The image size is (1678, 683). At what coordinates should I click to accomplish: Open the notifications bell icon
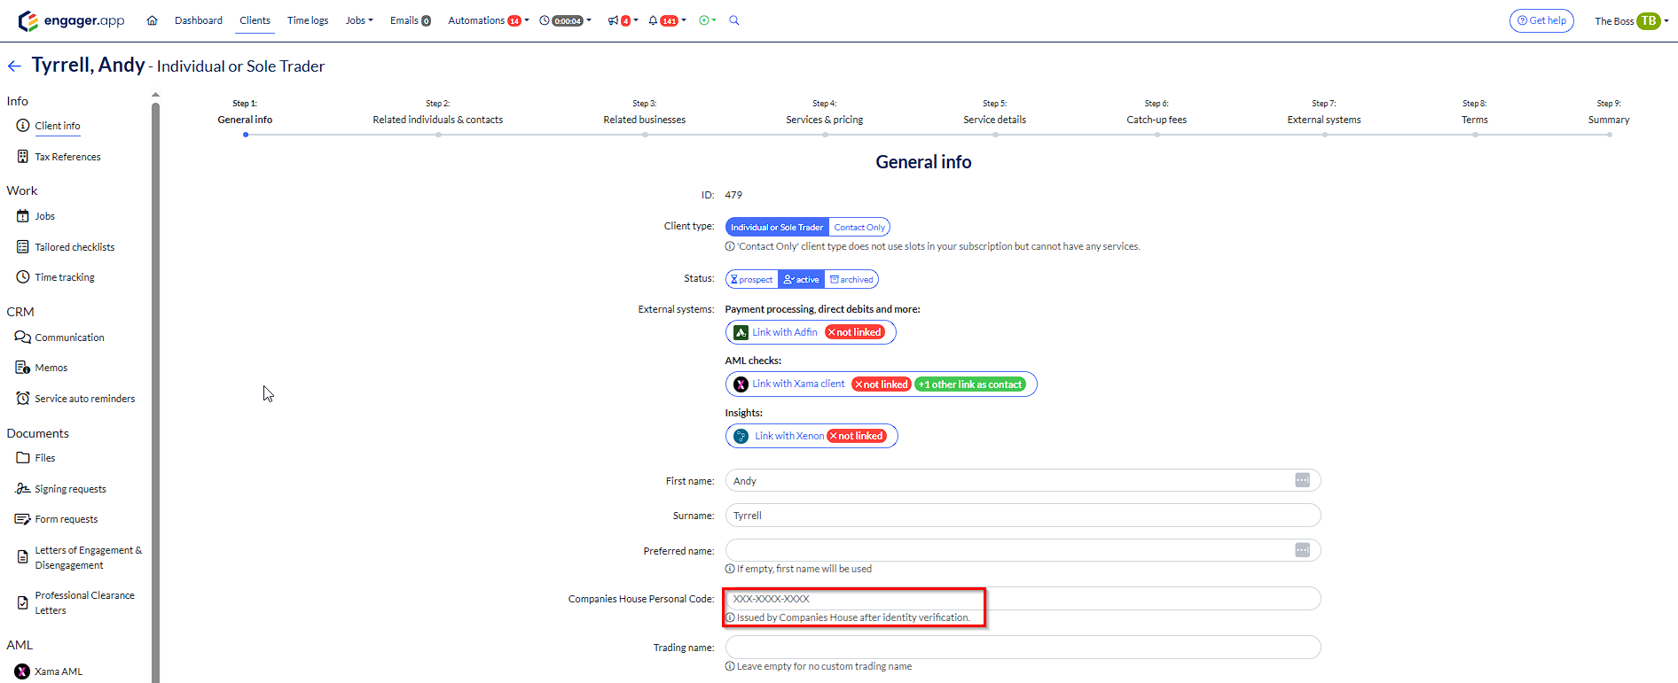point(654,20)
